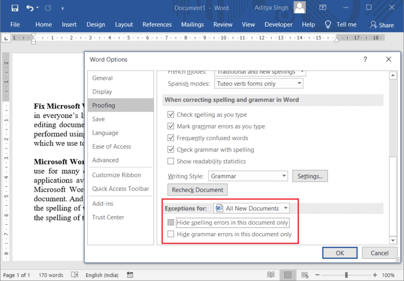404x281 pixels.
Task: Open the Undo history dropdown arrow
Action: click(37, 8)
